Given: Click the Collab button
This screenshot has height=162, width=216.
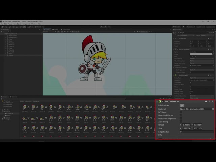Looking at the screenshot, I should (177, 27).
